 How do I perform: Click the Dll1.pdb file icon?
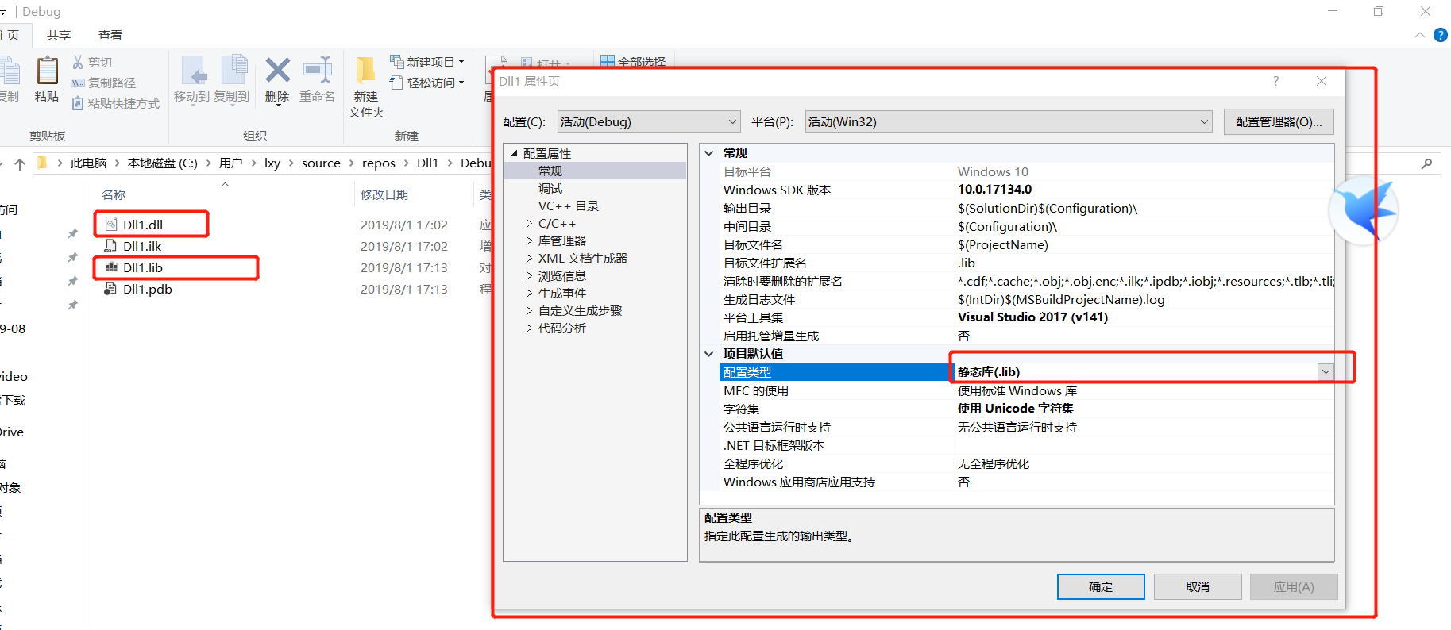coord(111,289)
